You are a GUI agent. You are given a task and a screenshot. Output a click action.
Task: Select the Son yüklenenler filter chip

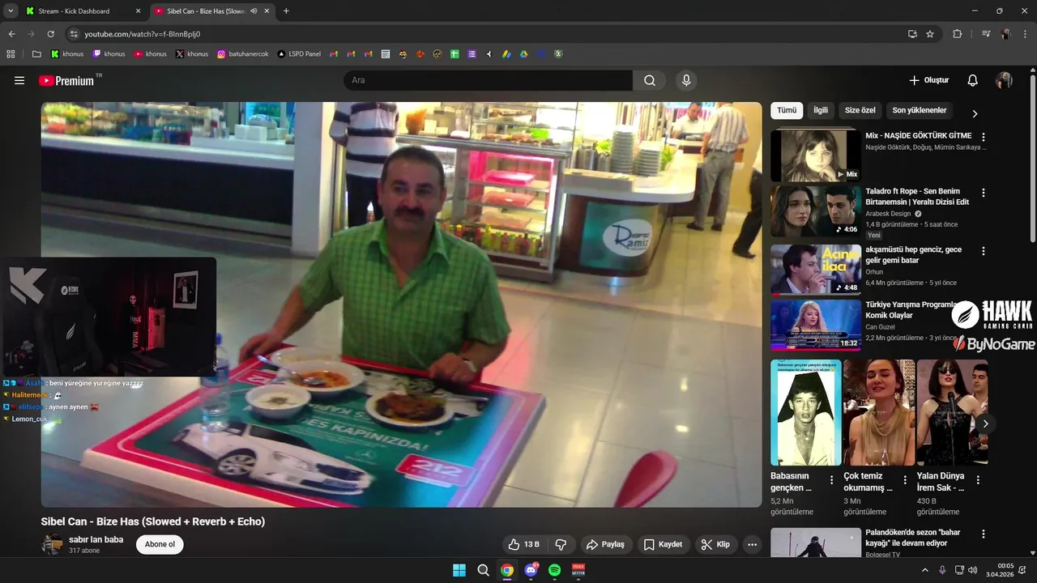919,110
